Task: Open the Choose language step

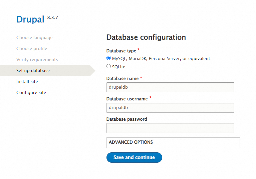Action: click(x=34, y=38)
